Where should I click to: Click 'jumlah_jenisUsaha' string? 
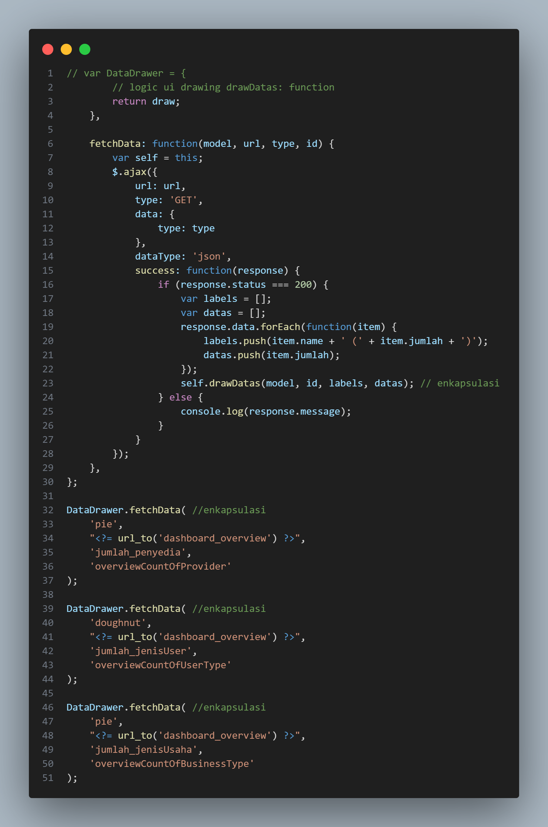(x=143, y=750)
